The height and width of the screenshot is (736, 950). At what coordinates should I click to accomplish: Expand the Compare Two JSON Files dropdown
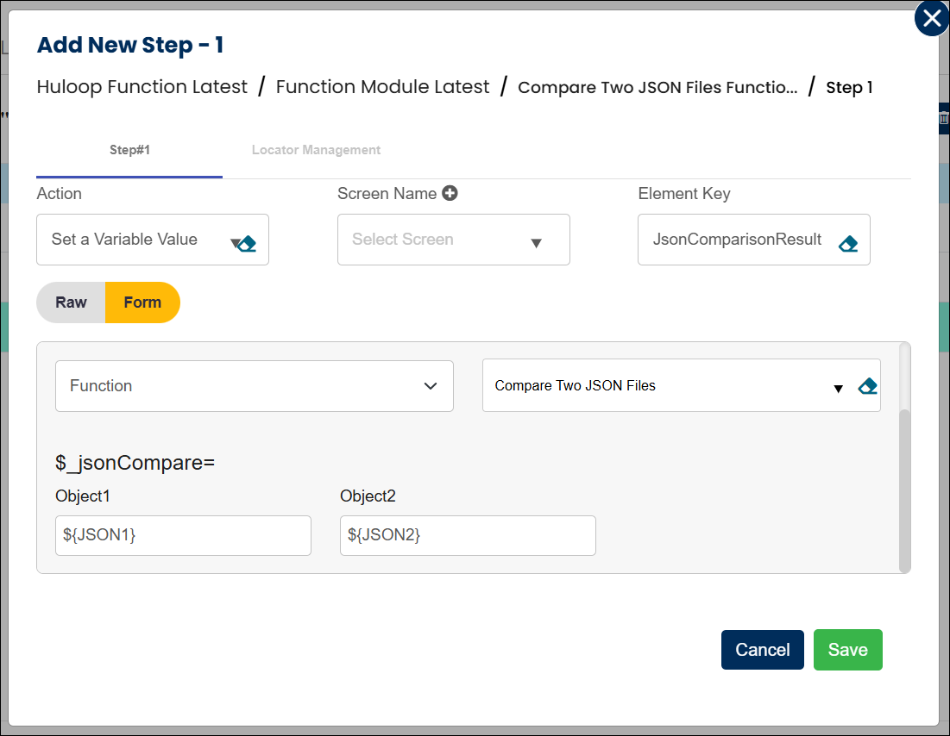[837, 389]
